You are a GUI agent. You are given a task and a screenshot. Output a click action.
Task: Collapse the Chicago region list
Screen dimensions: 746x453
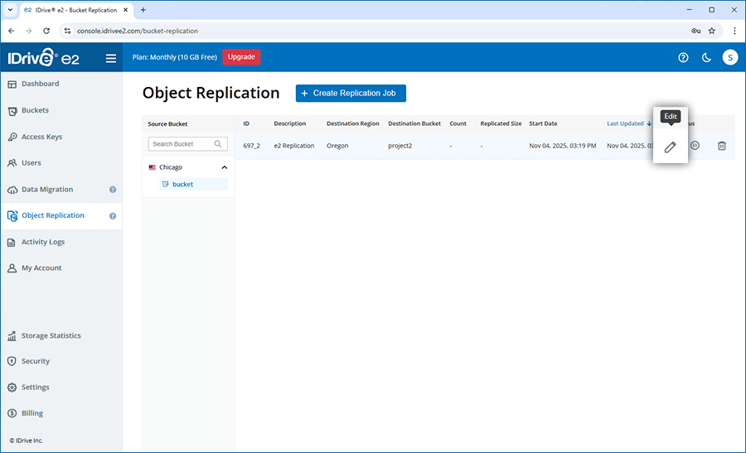[x=224, y=167]
